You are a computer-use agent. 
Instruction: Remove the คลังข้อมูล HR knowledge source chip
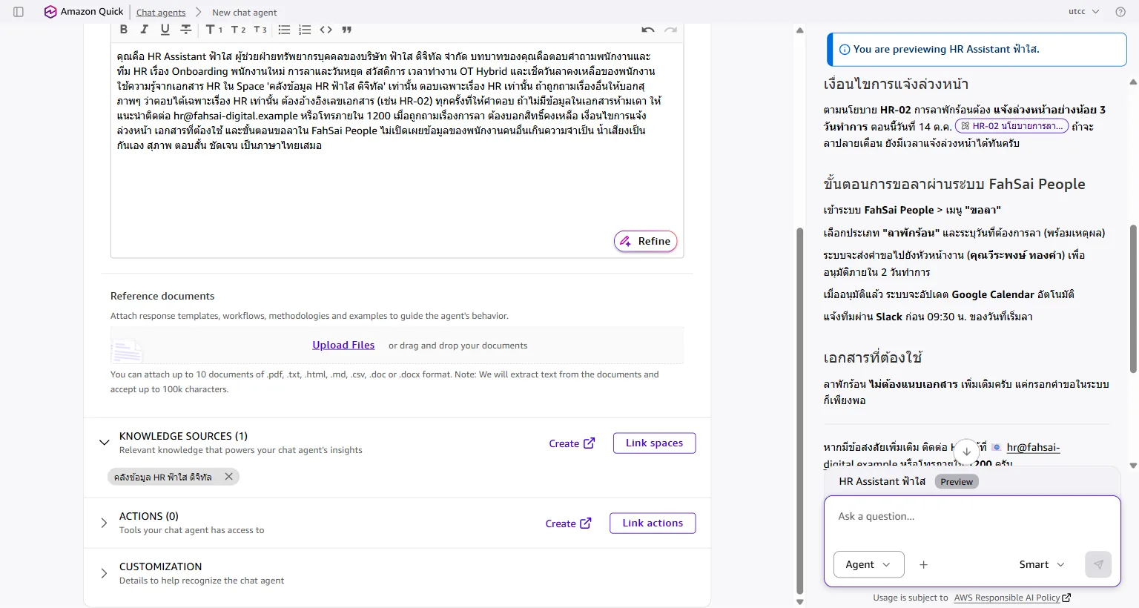pyautogui.click(x=229, y=477)
